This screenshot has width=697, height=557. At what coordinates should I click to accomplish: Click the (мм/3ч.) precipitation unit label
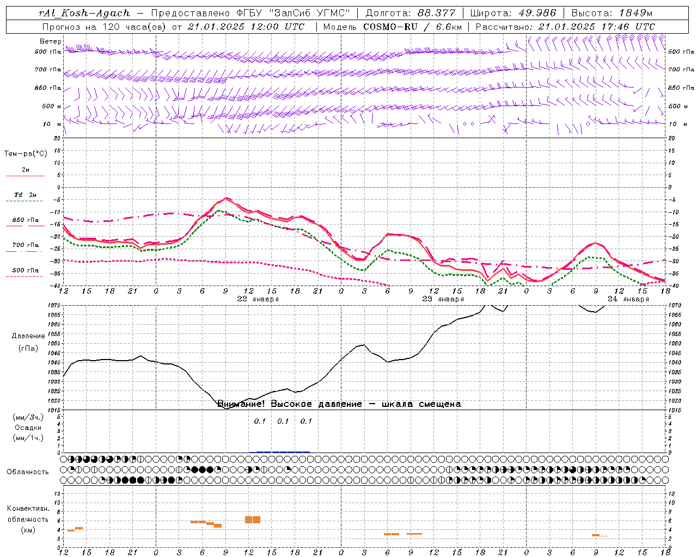[28, 418]
